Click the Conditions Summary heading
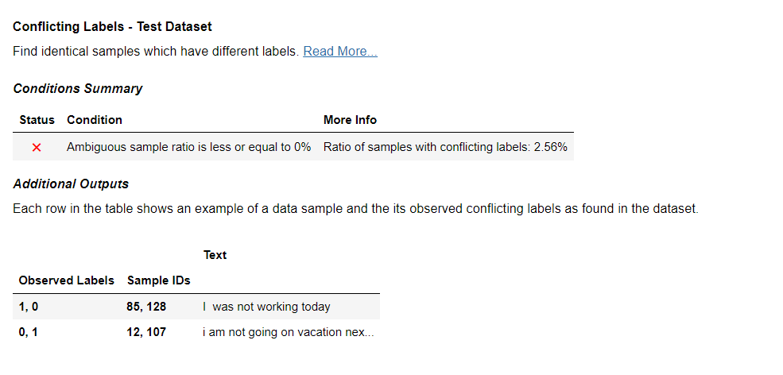783x375 pixels. point(78,88)
